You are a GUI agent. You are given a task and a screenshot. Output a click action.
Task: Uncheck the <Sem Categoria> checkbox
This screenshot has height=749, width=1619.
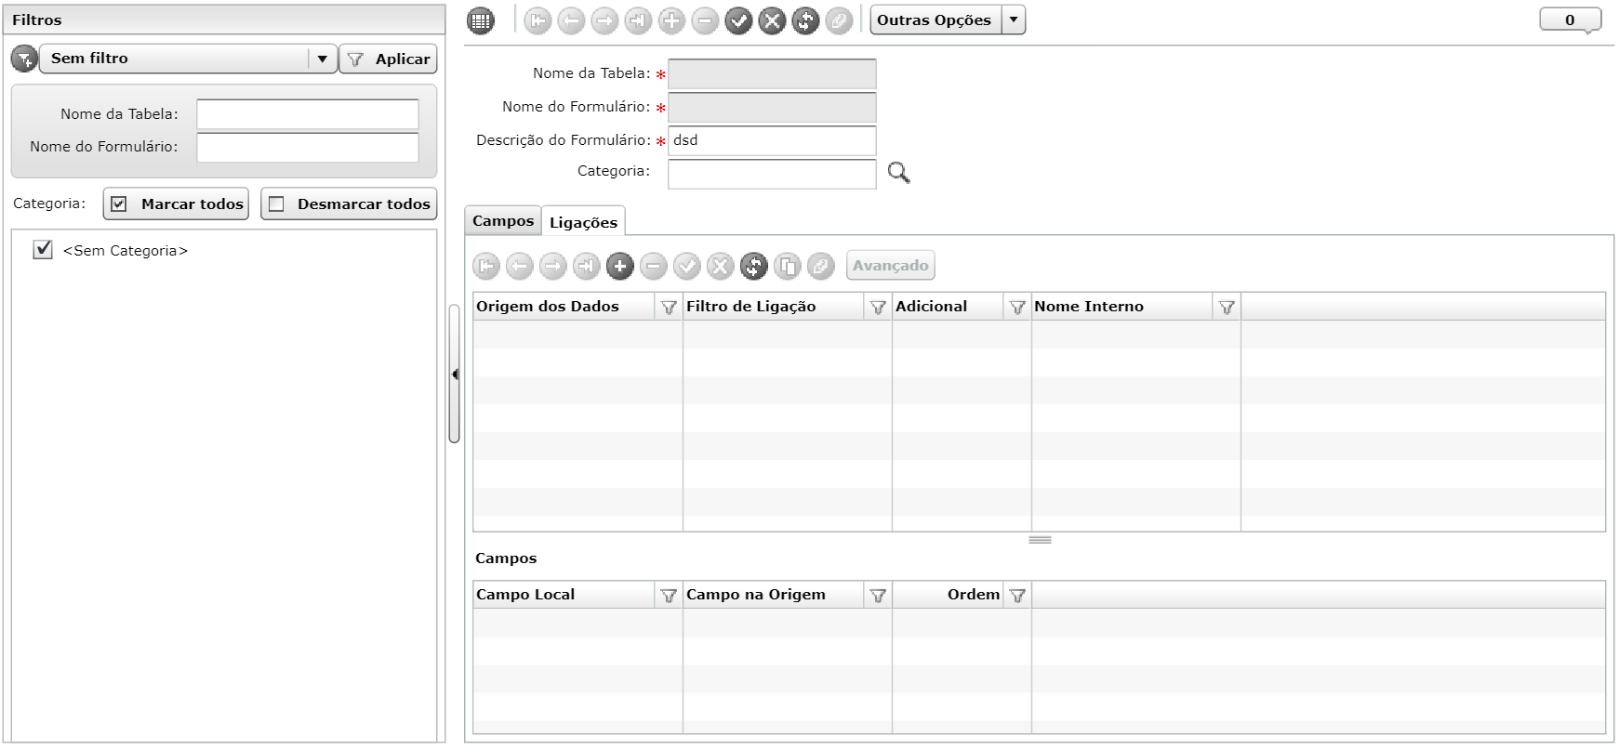pyautogui.click(x=43, y=249)
